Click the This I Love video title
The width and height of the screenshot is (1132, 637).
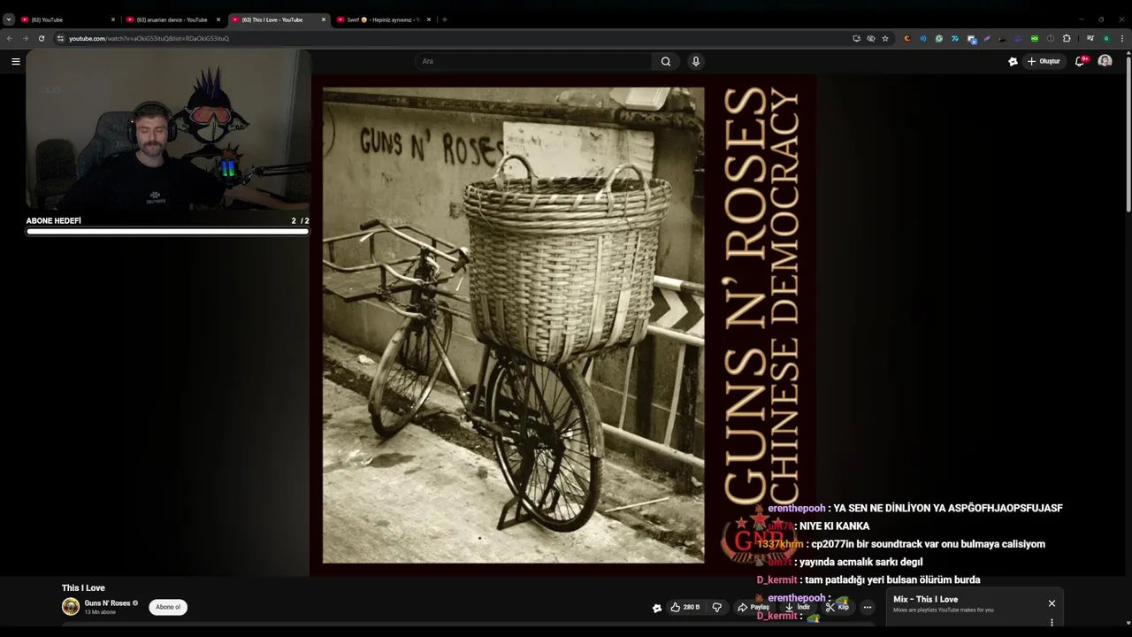[x=83, y=587]
